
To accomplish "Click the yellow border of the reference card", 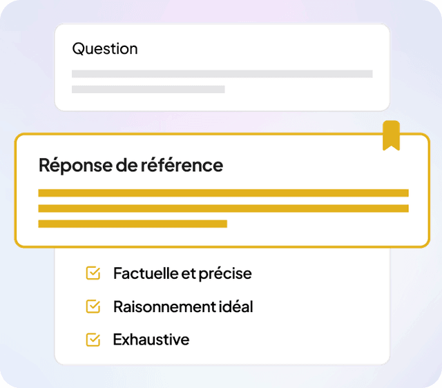I will click(x=15, y=190).
